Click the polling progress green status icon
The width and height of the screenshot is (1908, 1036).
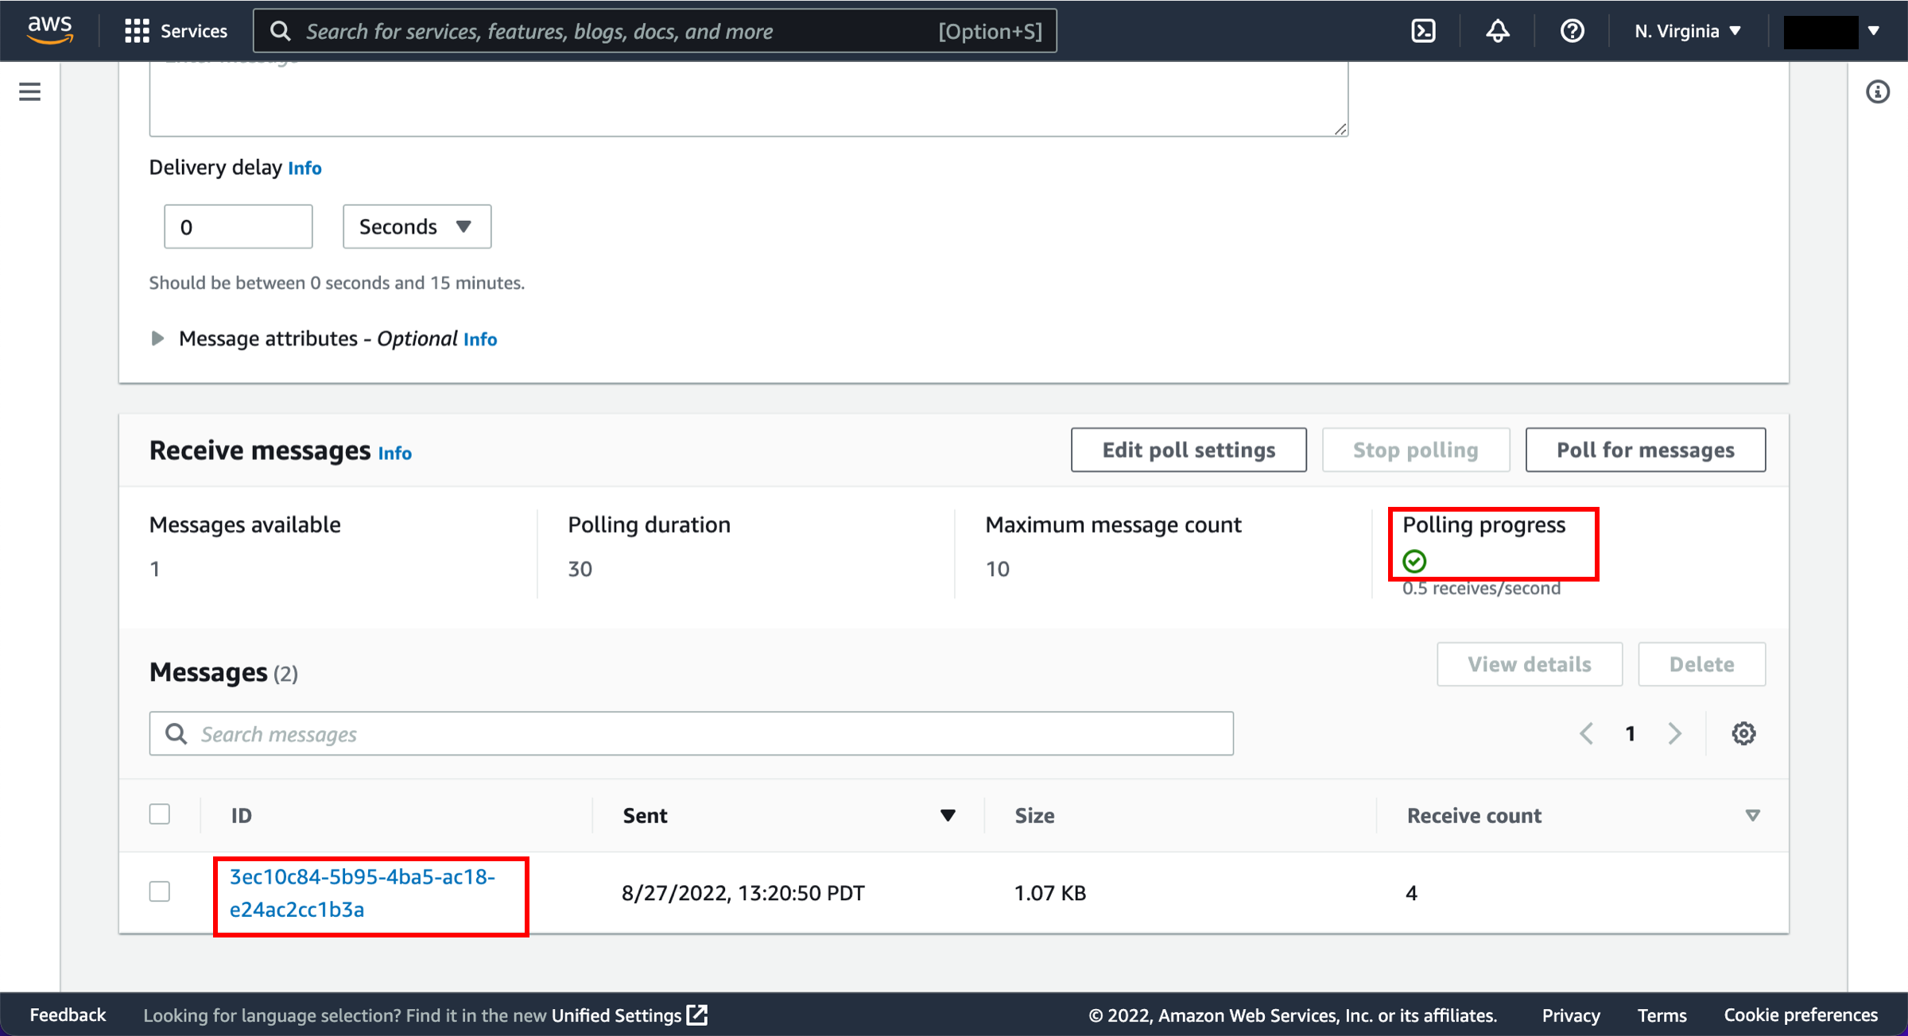[1414, 562]
